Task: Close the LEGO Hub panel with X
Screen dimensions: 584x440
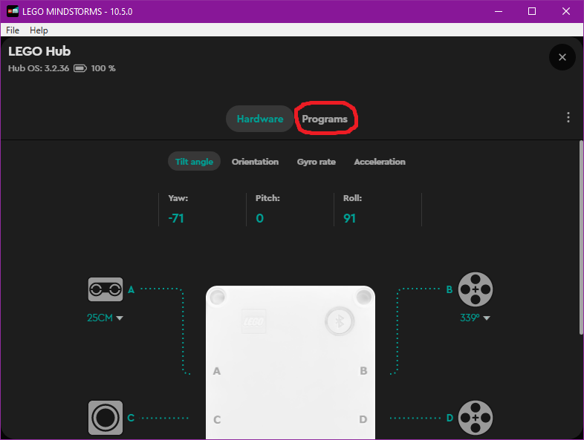Action: pyautogui.click(x=562, y=57)
